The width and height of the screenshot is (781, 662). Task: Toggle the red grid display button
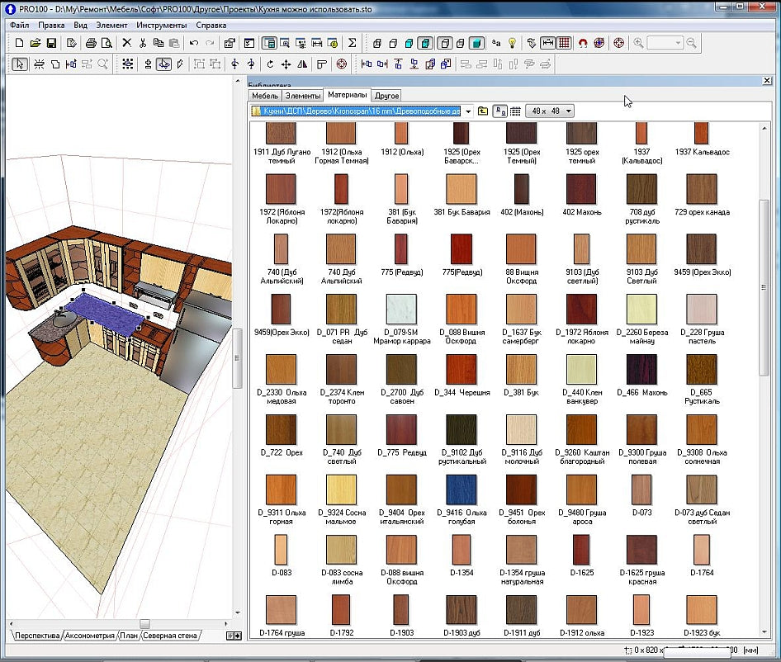[564, 44]
